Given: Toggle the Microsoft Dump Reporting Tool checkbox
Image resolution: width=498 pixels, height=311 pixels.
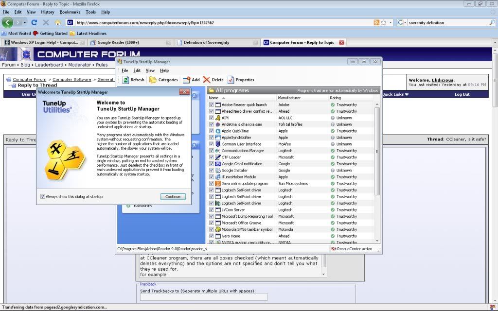Looking at the screenshot, I should (212, 216).
